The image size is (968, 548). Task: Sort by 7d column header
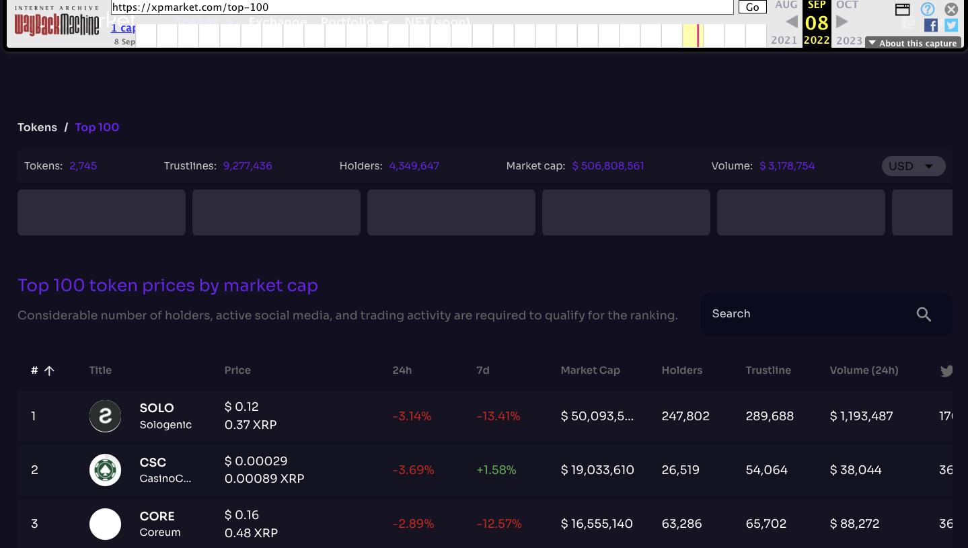[483, 370]
